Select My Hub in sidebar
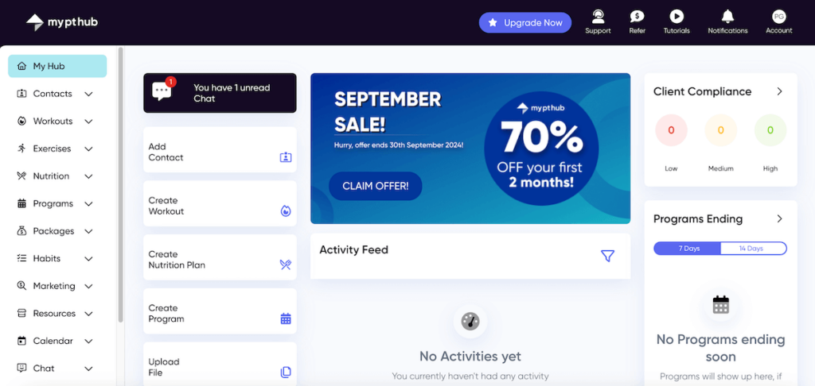 click(x=57, y=66)
